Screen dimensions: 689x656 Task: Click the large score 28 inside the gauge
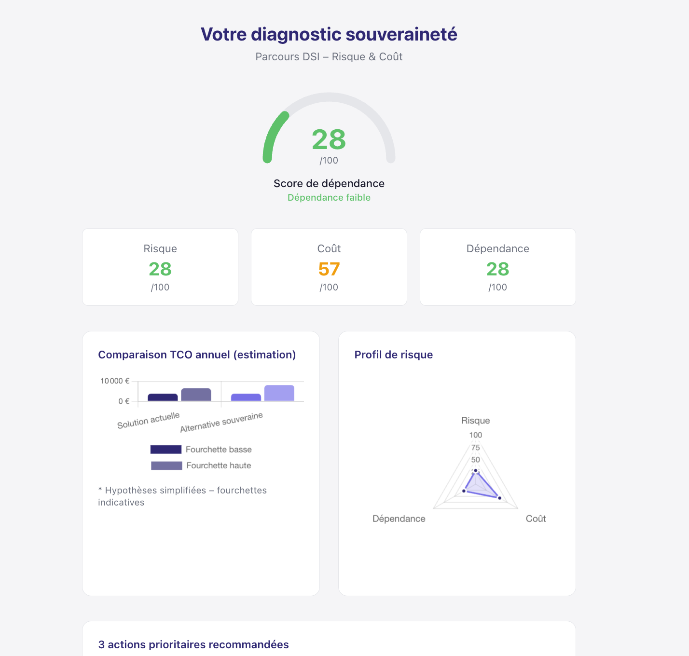(x=329, y=140)
